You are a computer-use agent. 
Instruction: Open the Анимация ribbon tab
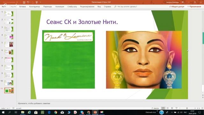60,6
